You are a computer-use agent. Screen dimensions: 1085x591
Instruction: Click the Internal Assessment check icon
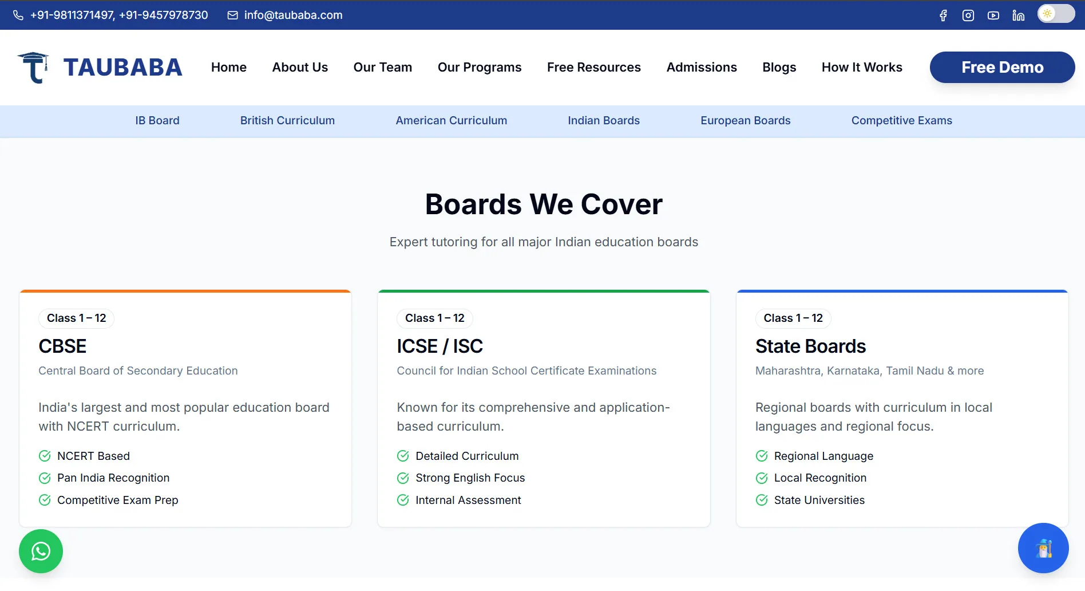(403, 500)
